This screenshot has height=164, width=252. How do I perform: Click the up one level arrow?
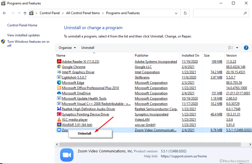point(25,13)
